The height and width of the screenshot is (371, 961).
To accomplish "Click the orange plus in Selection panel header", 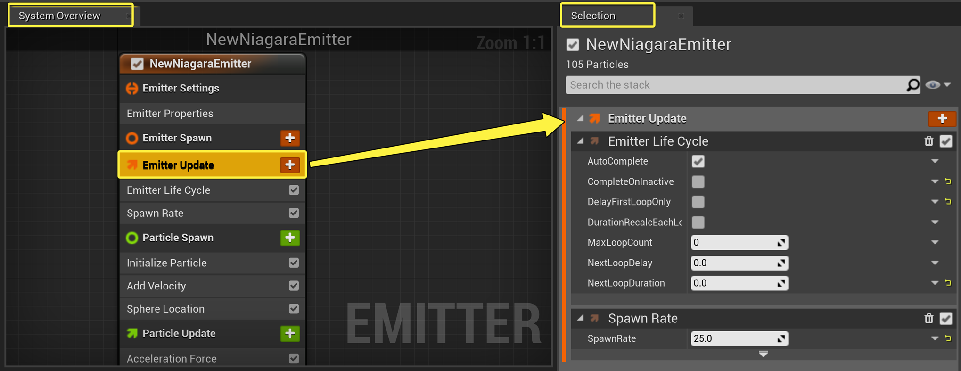I will pos(942,118).
